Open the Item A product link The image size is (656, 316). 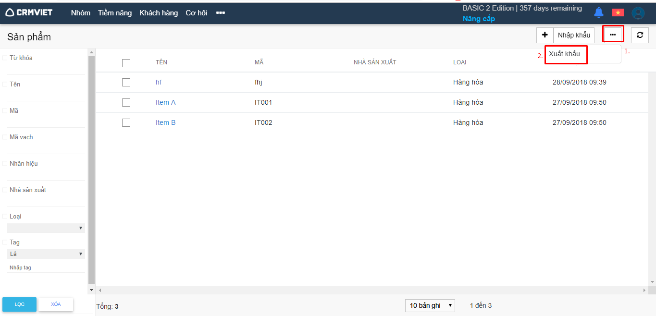tap(165, 102)
